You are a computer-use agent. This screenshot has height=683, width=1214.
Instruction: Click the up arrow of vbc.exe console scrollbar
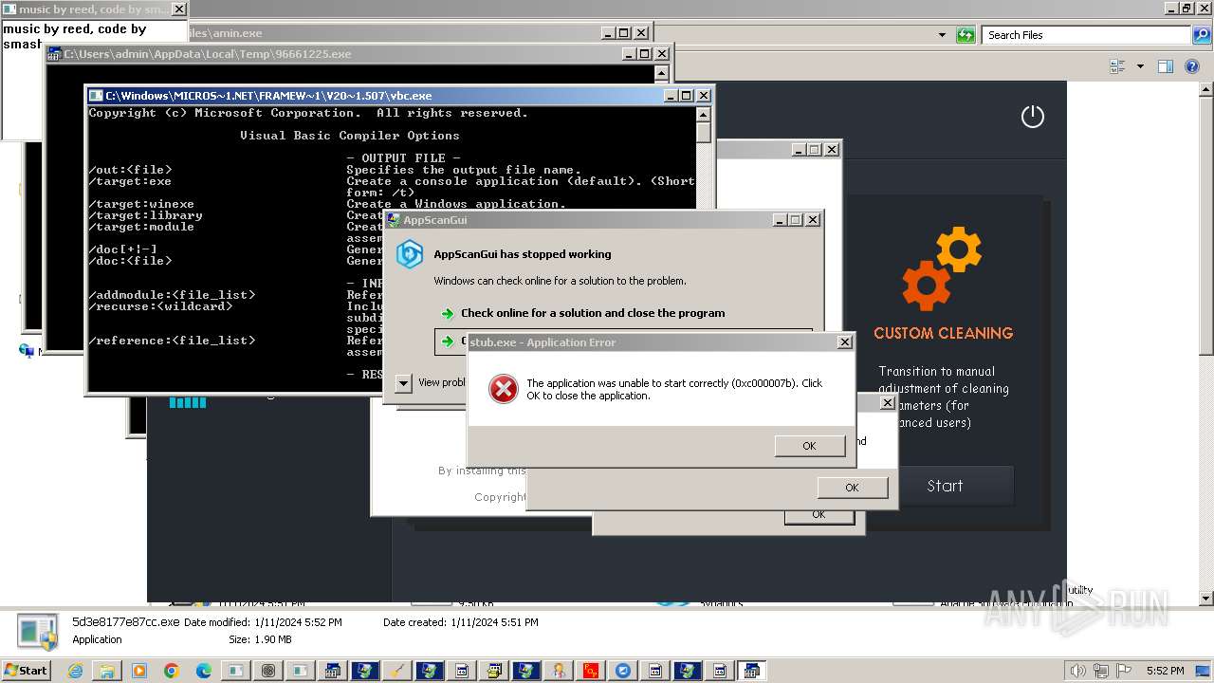(703, 114)
